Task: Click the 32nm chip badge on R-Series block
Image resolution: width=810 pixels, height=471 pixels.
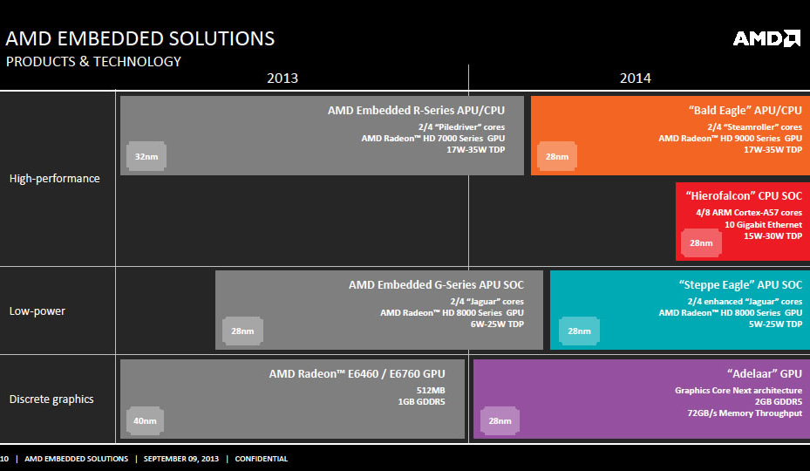Action: pyautogui.click(x=146, y=155)
